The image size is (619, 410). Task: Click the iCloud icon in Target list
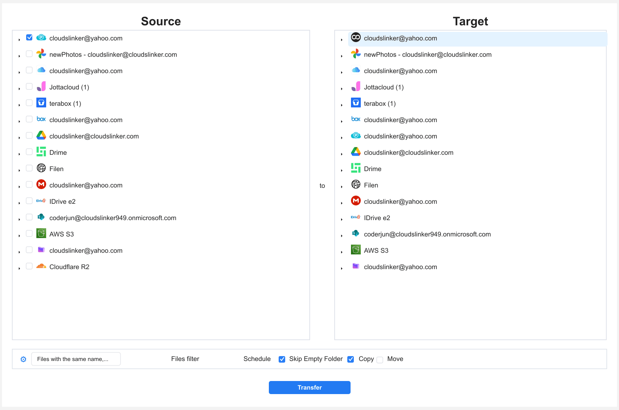(x=356, y=70)
